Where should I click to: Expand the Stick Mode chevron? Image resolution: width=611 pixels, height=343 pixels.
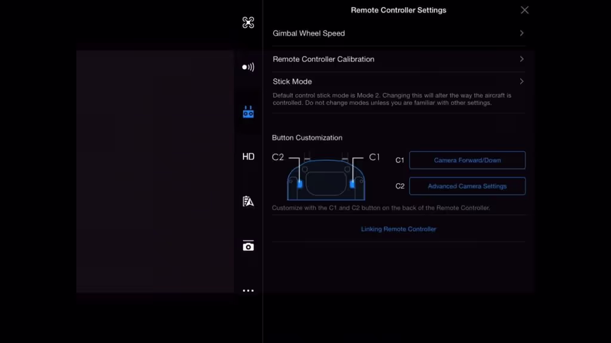coord(521,82)
